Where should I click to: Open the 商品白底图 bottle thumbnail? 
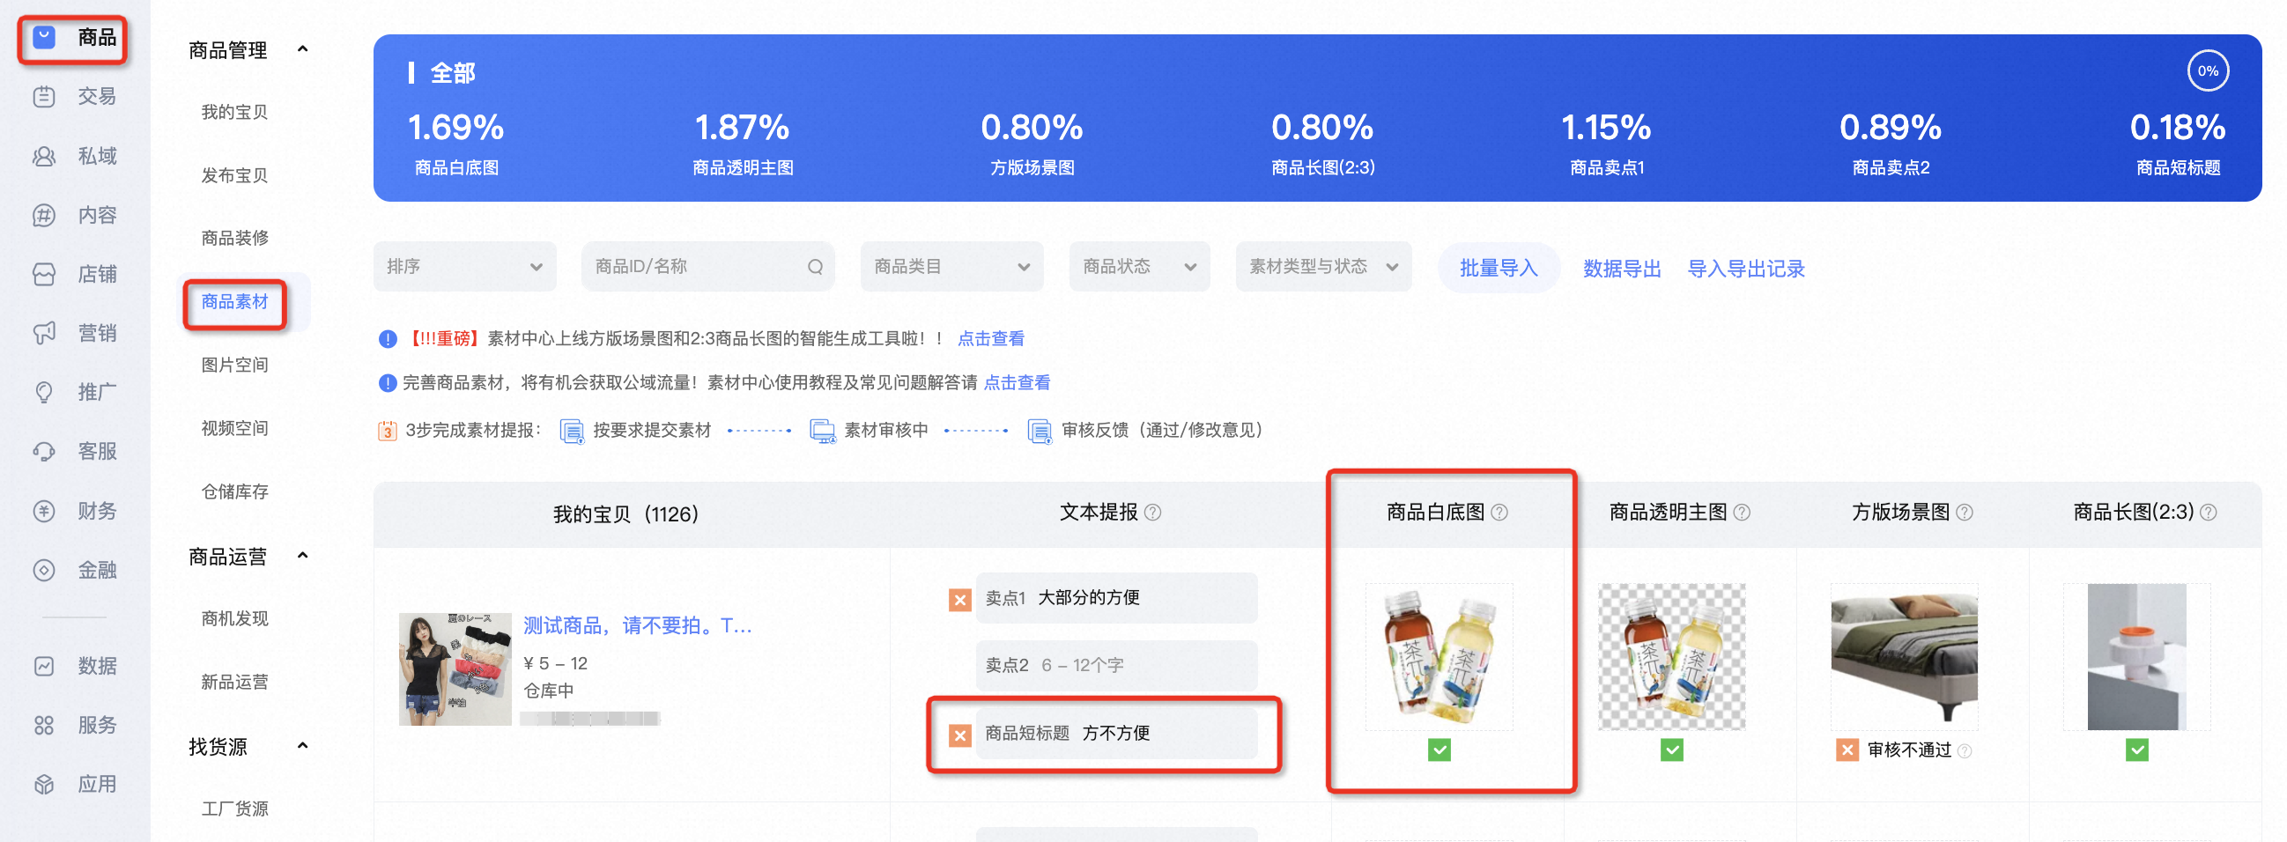click(1440, 656)
